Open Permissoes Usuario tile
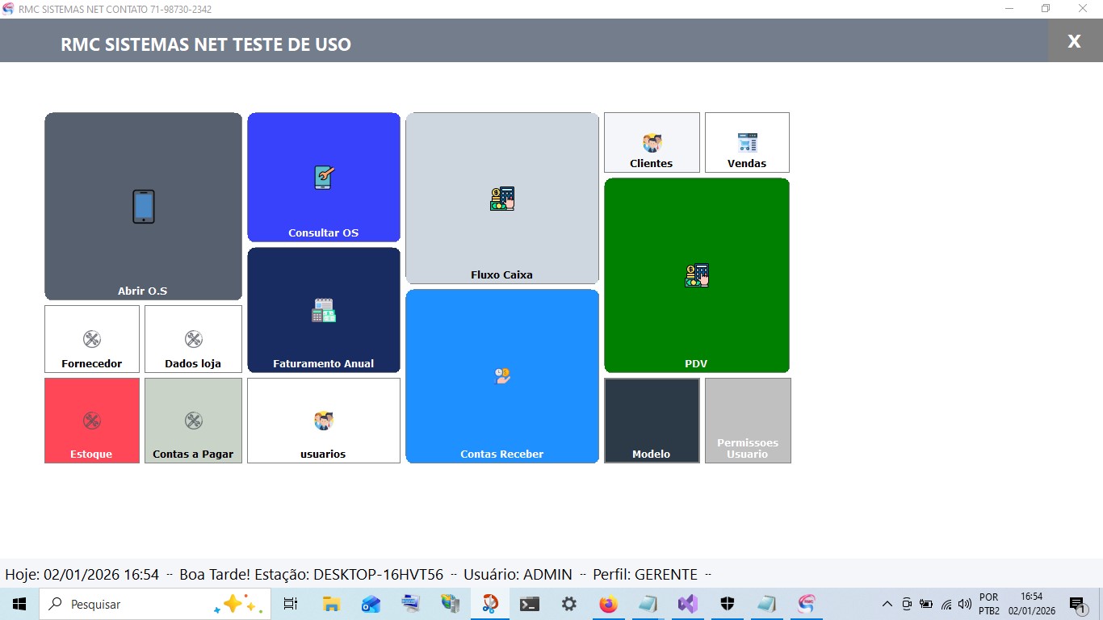The width and height of the screenshot is (1103, 620). [747, 421]
